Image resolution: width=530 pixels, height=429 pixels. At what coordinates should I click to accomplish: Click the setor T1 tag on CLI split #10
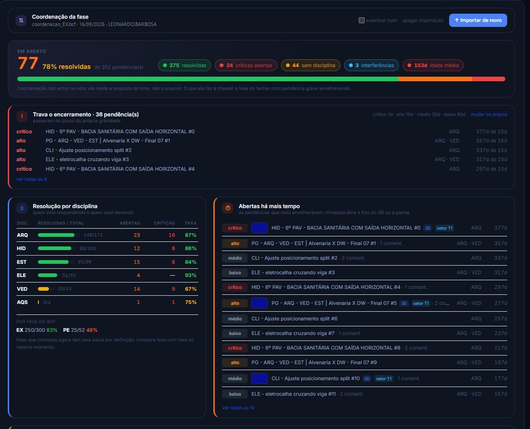(x=384, y=379)
